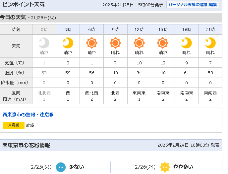The width and height of the screenshot is (228, 174).
Task: Click the yellow やや多い pollen icon
Action: tap(165, 167)
